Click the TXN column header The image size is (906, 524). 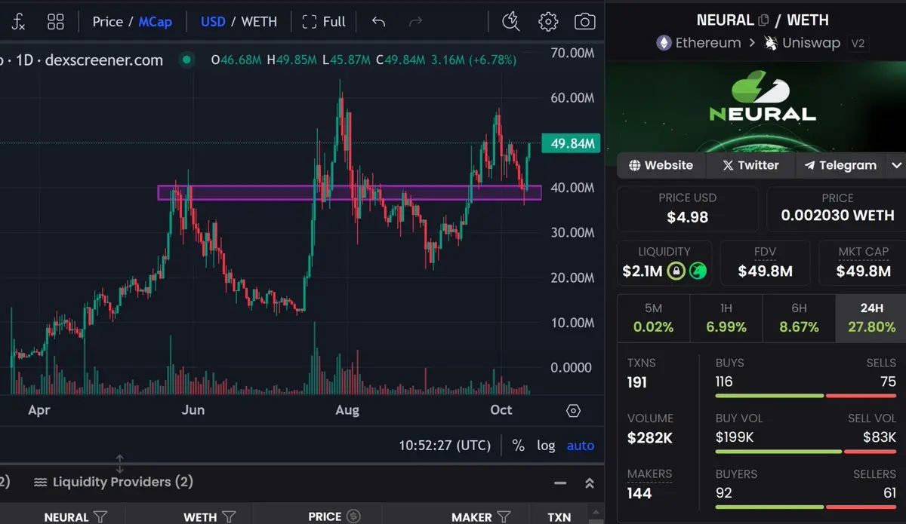(x=559, y=517)
